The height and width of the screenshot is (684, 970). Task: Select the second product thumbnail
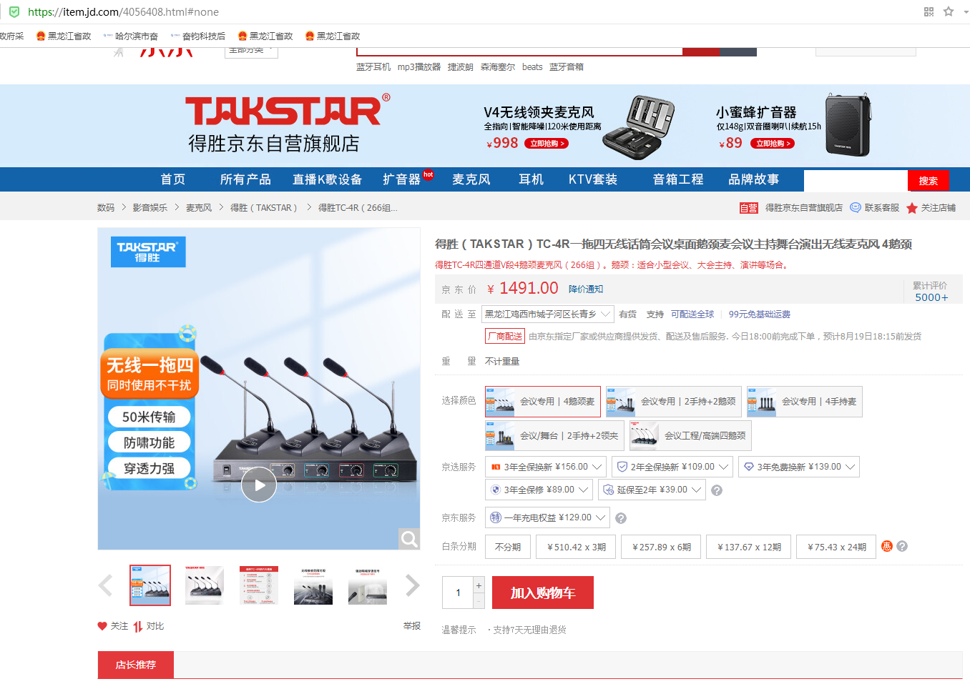tap(205, 585)
